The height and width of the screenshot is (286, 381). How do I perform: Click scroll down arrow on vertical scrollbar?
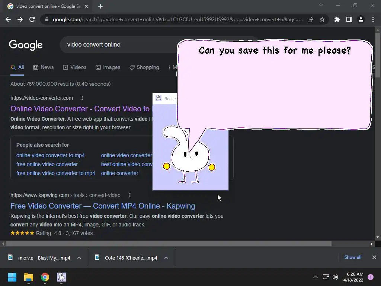pos(378,237)
